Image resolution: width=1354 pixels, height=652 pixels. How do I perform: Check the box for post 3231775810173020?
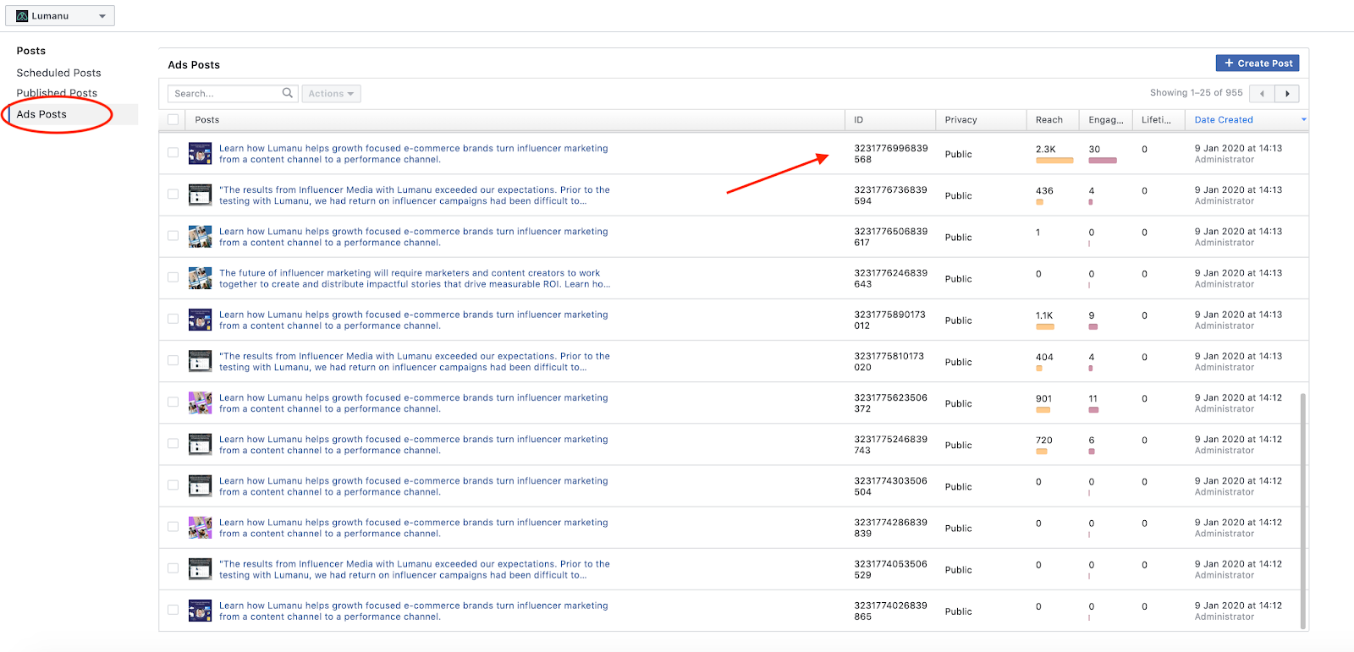coord(173,360)
